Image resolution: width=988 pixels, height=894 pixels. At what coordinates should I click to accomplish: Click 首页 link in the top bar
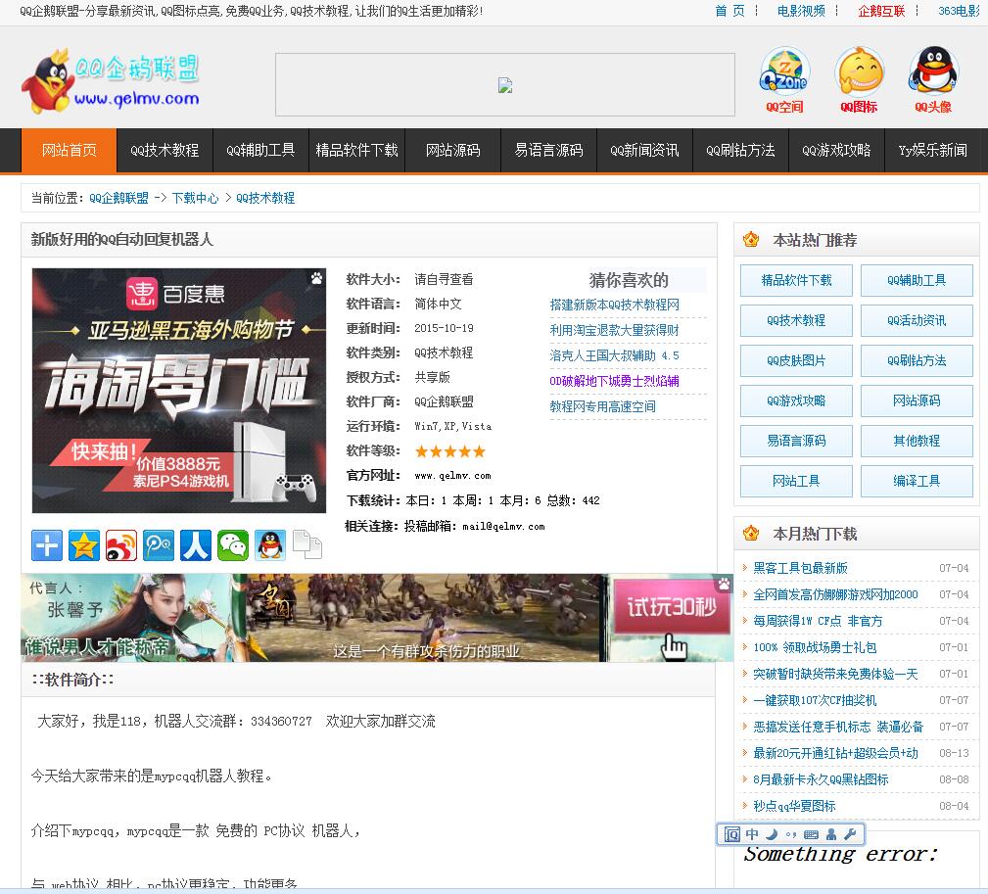[x=729, y=11]
